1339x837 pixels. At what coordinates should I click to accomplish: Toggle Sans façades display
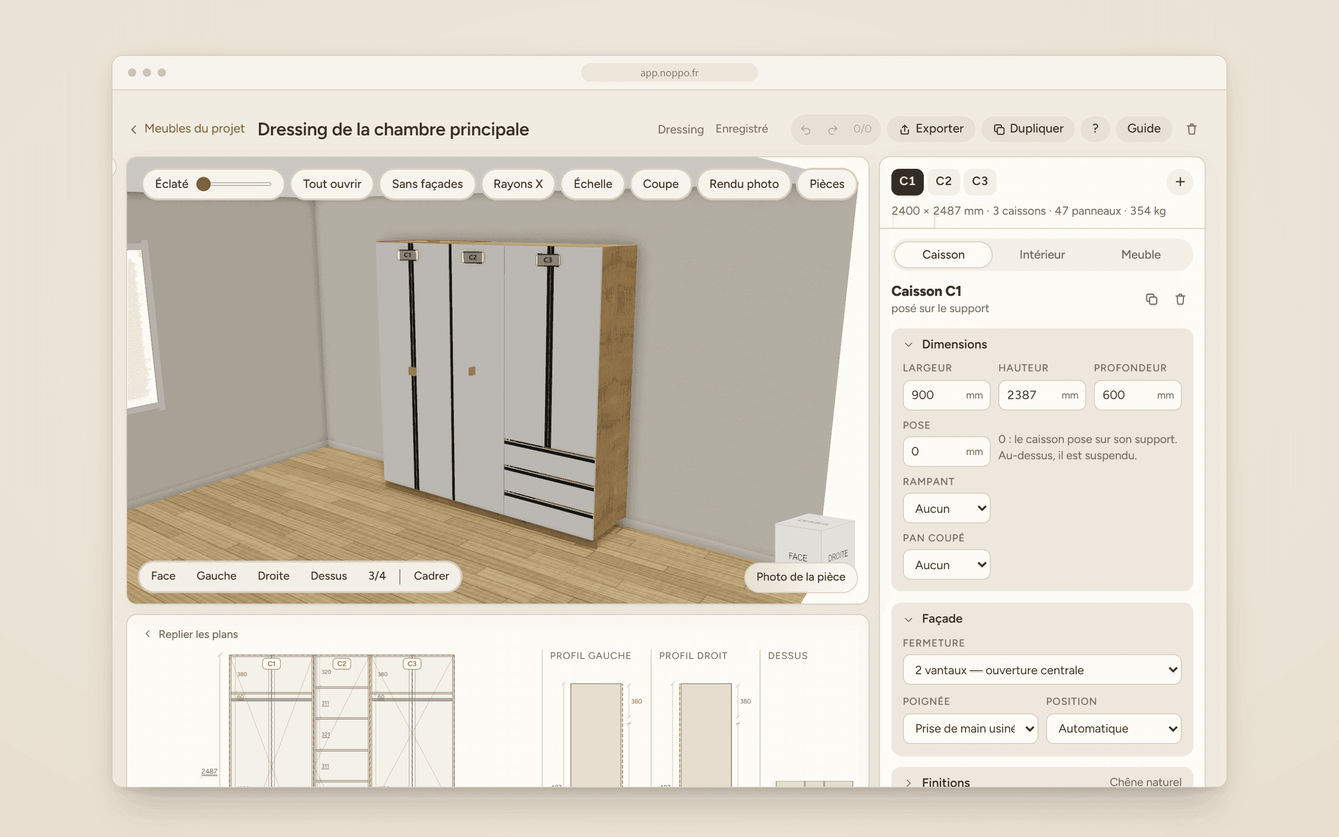point(427,184)
